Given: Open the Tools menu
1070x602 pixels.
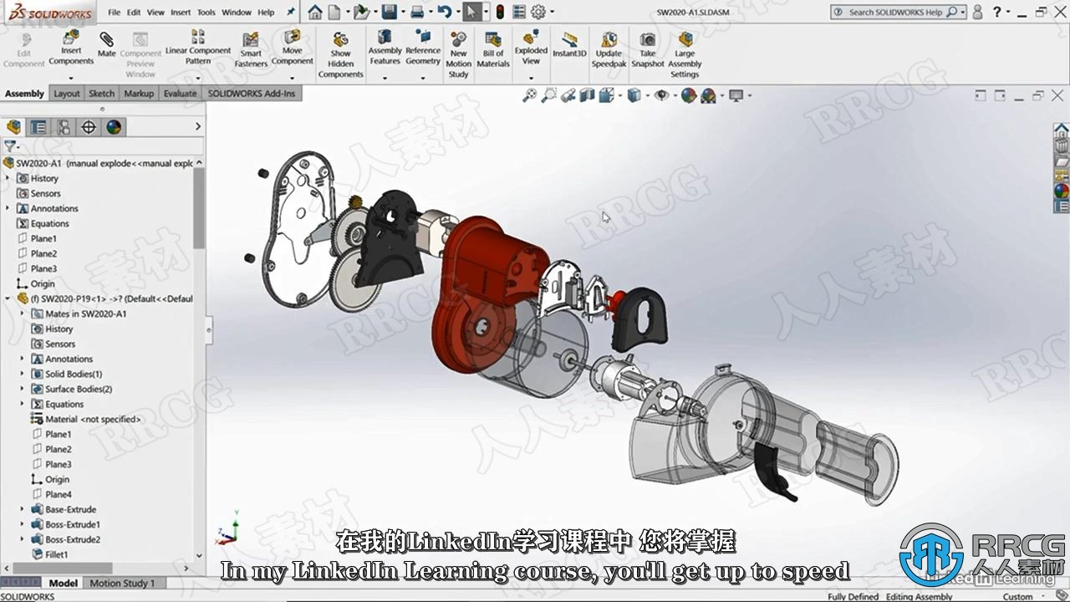Looking at the screenshot, I should 206,13.
